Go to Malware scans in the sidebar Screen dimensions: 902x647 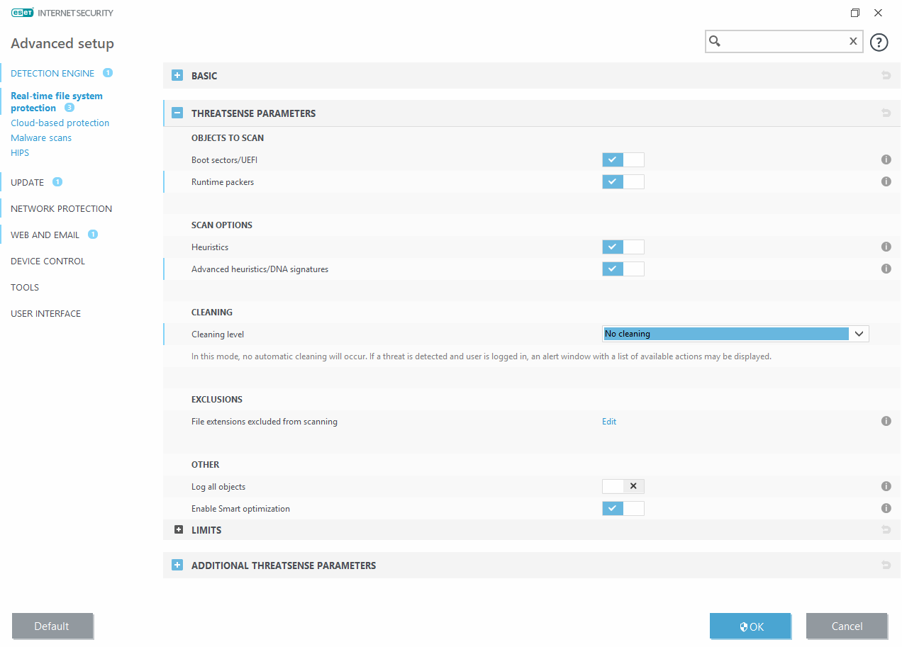41,138
